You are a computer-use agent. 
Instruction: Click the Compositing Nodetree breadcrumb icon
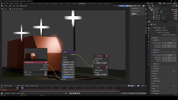(x=10, y=9)
